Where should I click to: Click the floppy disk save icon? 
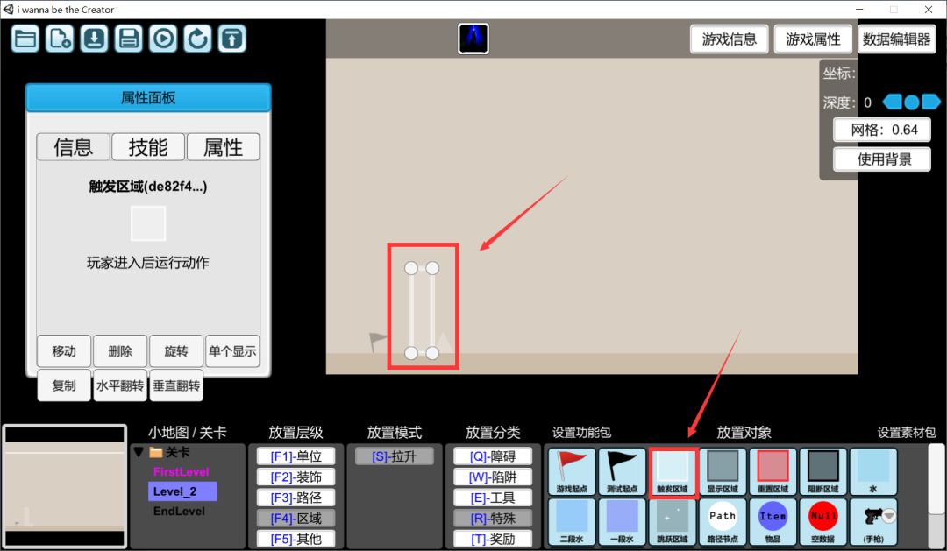[129, 39]
